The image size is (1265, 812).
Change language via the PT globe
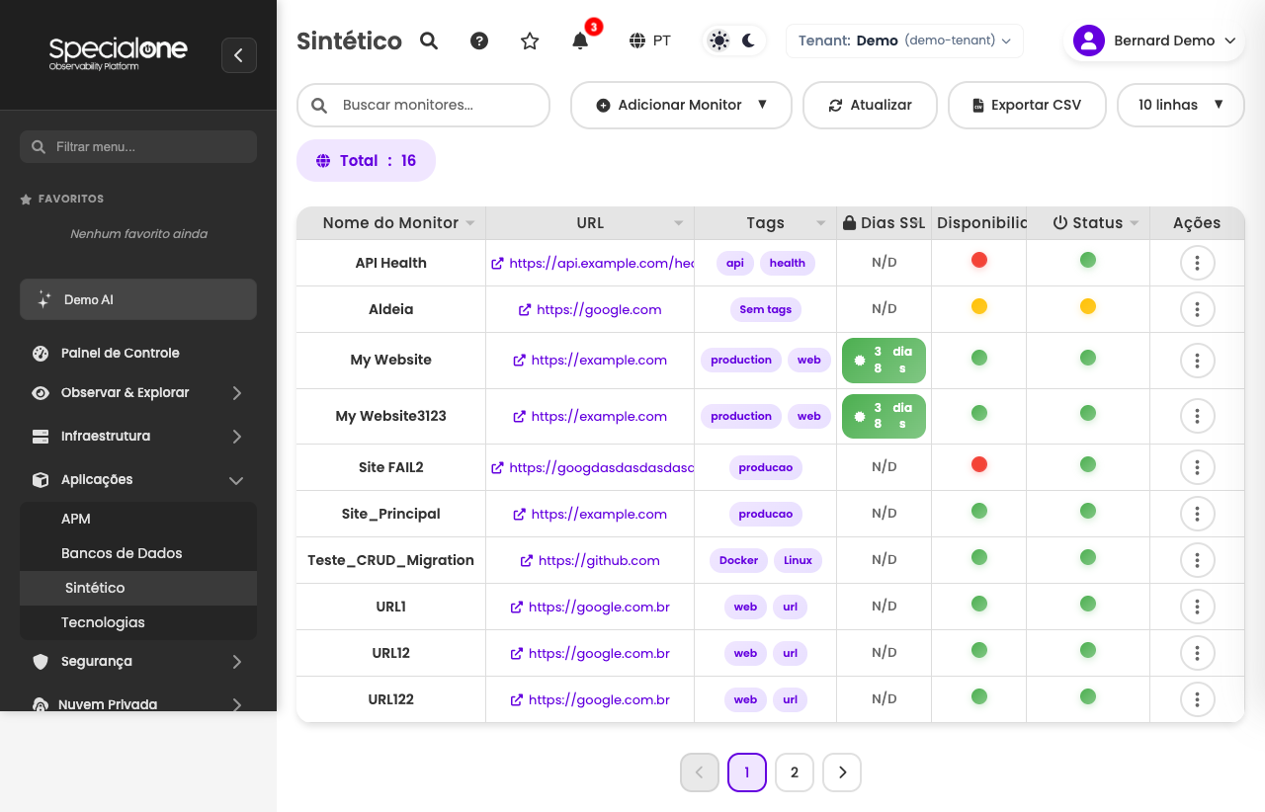(650, 41)
